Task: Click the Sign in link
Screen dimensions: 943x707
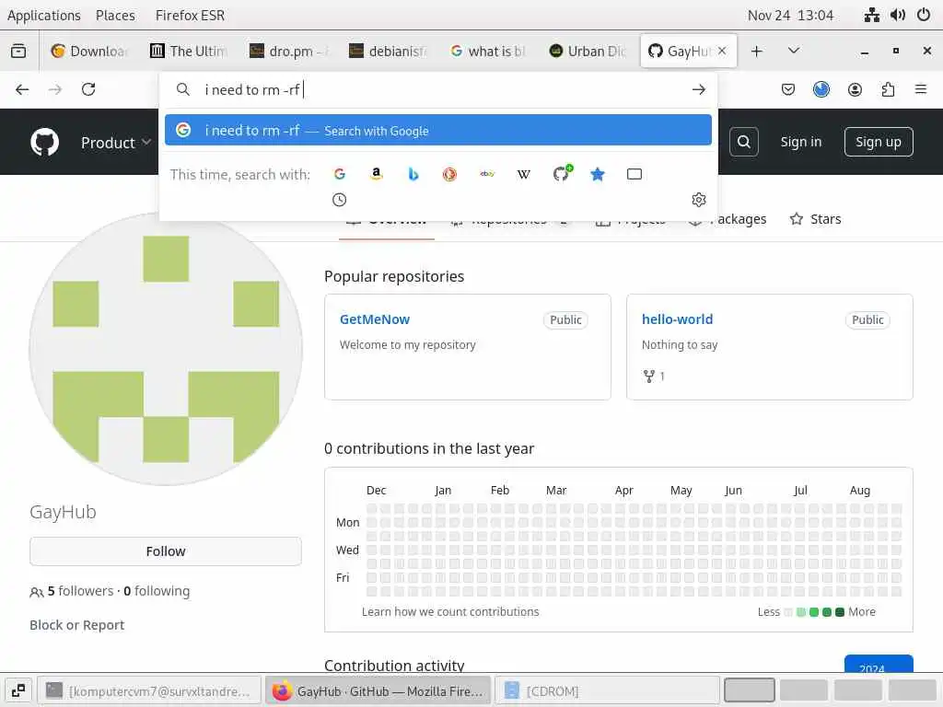Action: coord(800,142)
